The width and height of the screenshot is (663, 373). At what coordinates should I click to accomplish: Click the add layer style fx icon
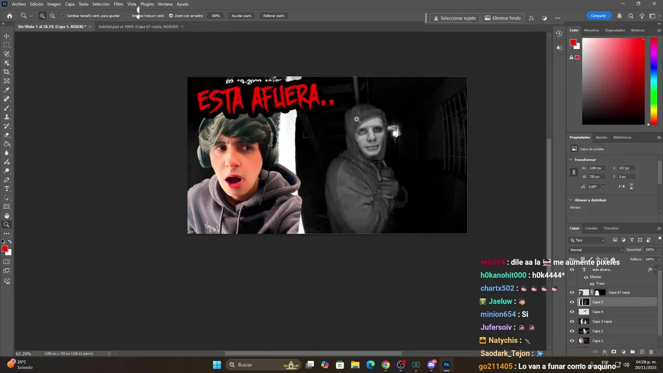pyautogui.click(x=604, y=352)
